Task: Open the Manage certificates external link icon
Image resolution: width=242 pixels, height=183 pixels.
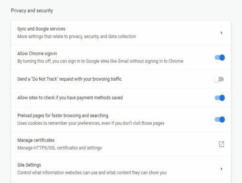Action: coord(221,144)
